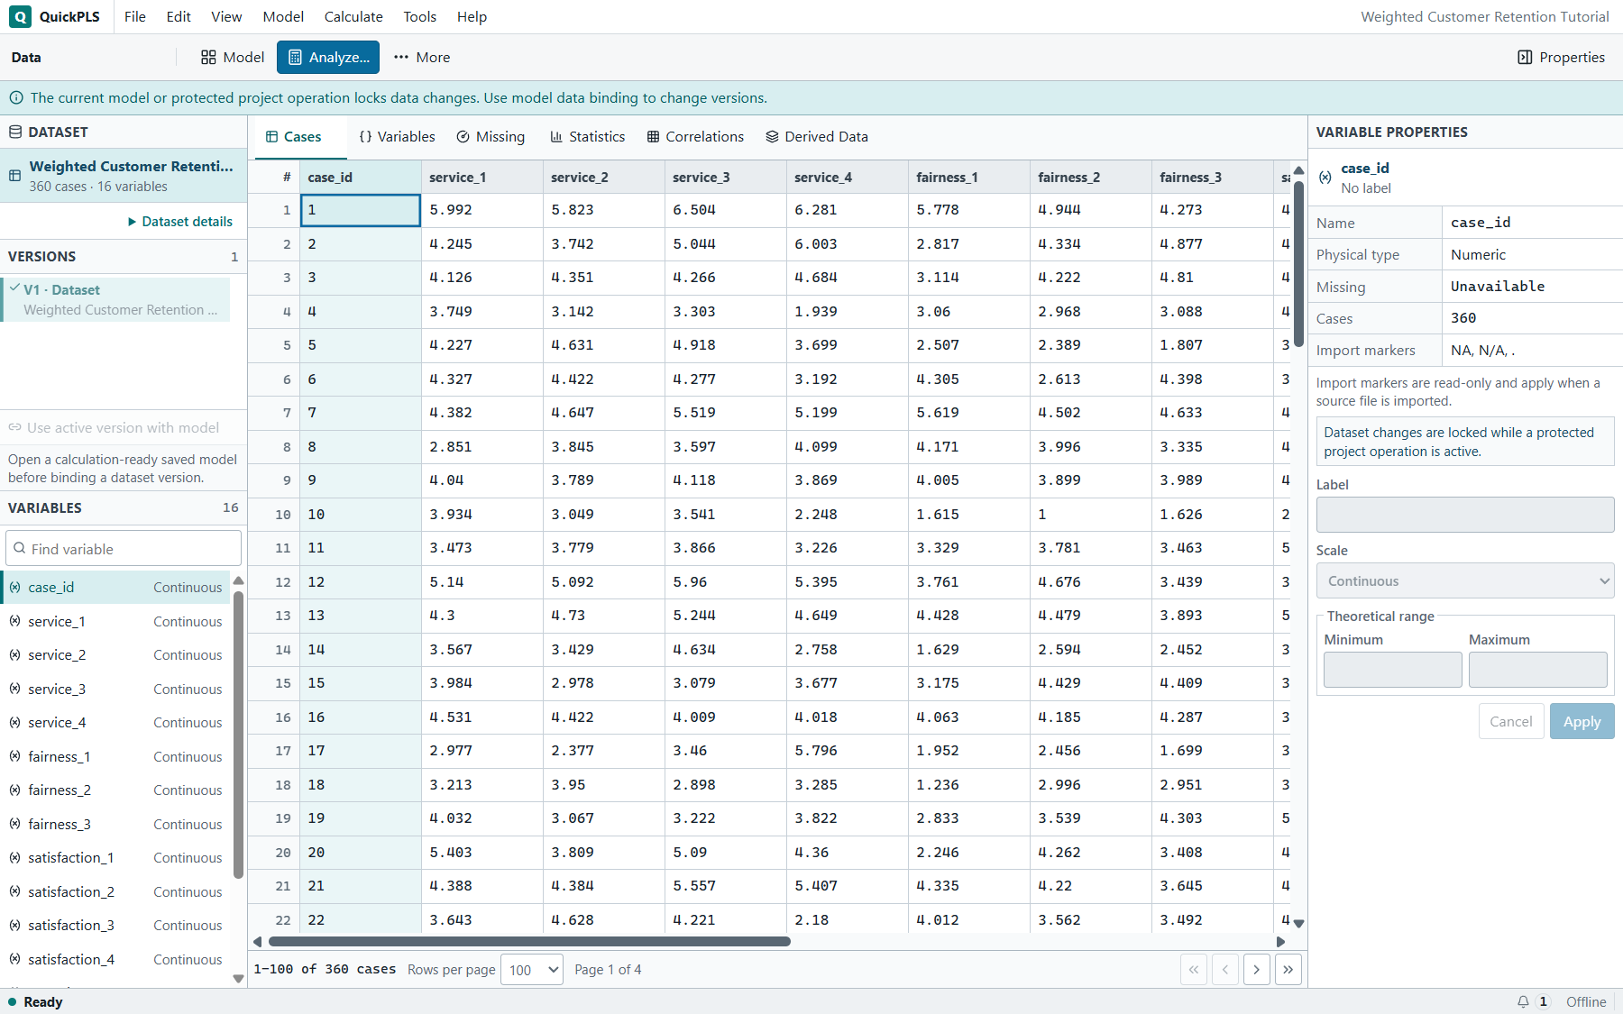The image size is (1623, 1014).
Task: Open the Model view button
Action: [233, 57]
